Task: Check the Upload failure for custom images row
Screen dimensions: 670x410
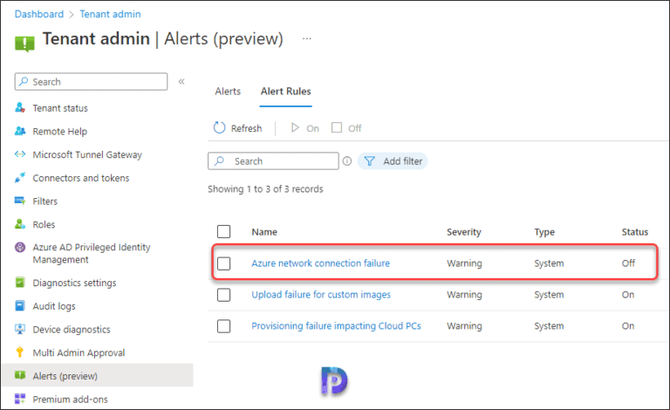Action: (223, 295)
